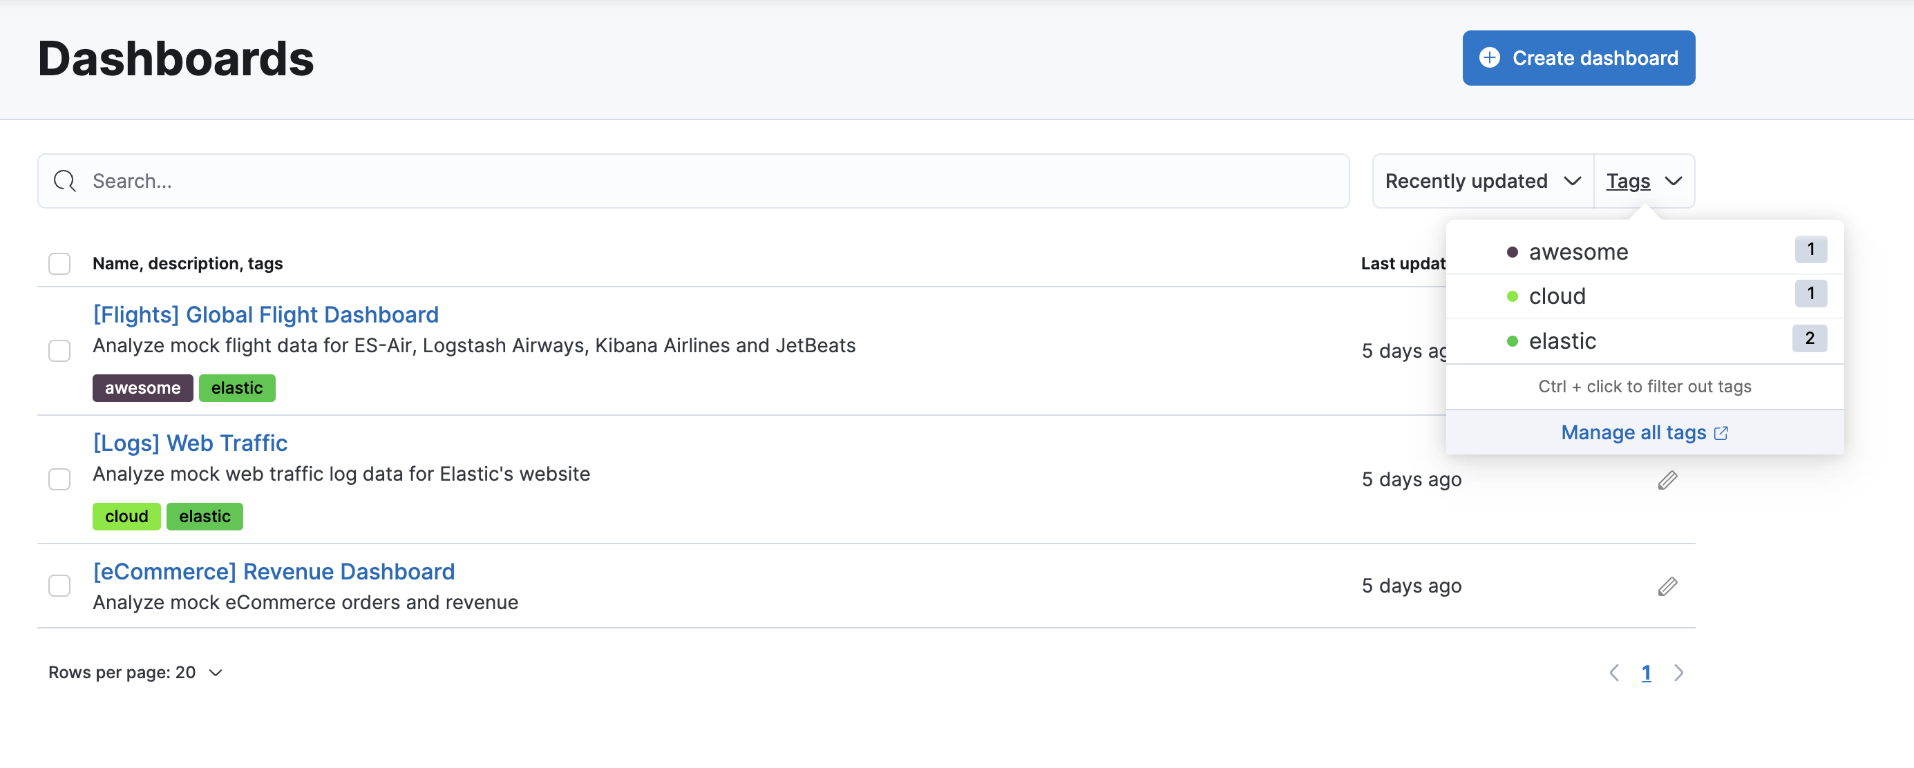Go to the previous page arrow

tap(1614, 673)
